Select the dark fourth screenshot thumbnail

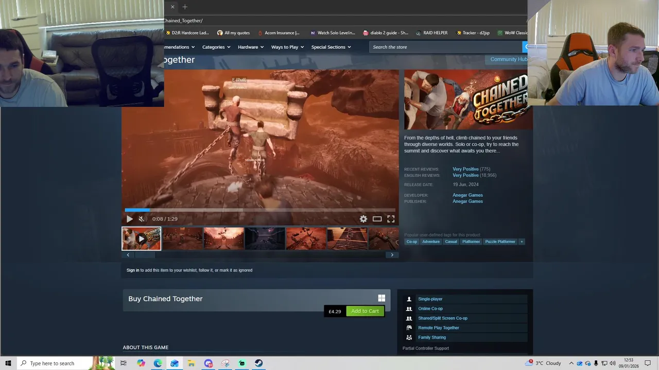(x=265, y=238)
